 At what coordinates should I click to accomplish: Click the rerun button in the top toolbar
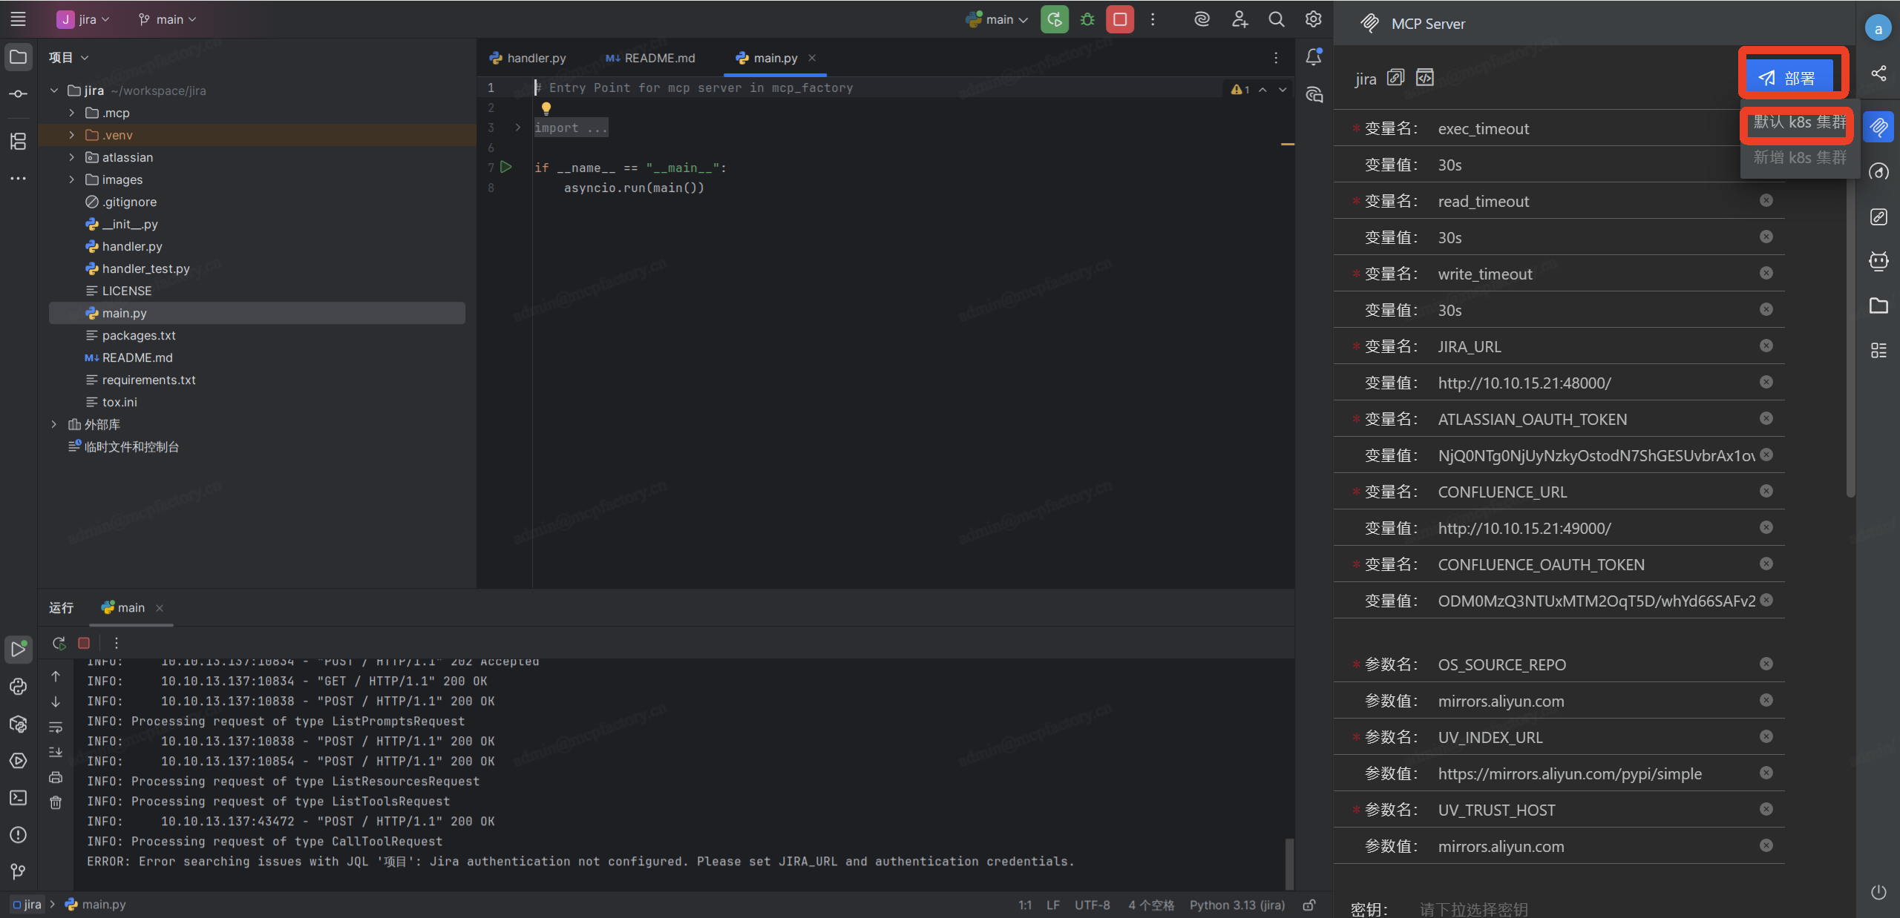pos(1055,19)
